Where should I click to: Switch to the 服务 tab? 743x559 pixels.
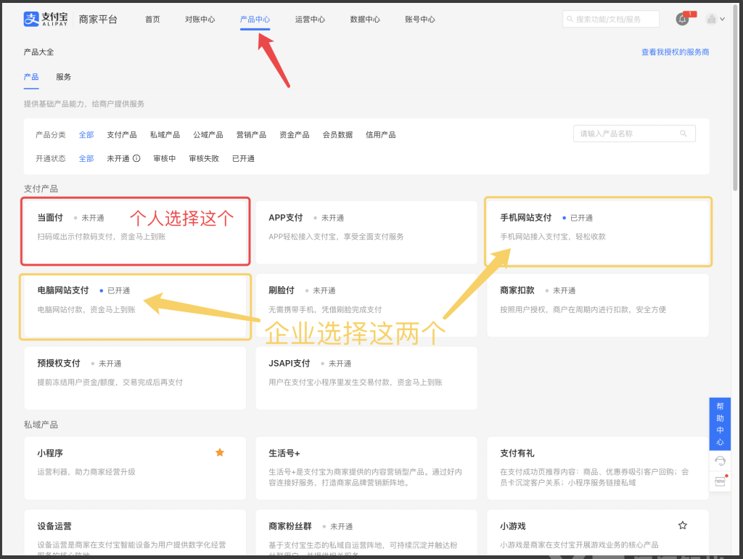click(x=63, y=76)
